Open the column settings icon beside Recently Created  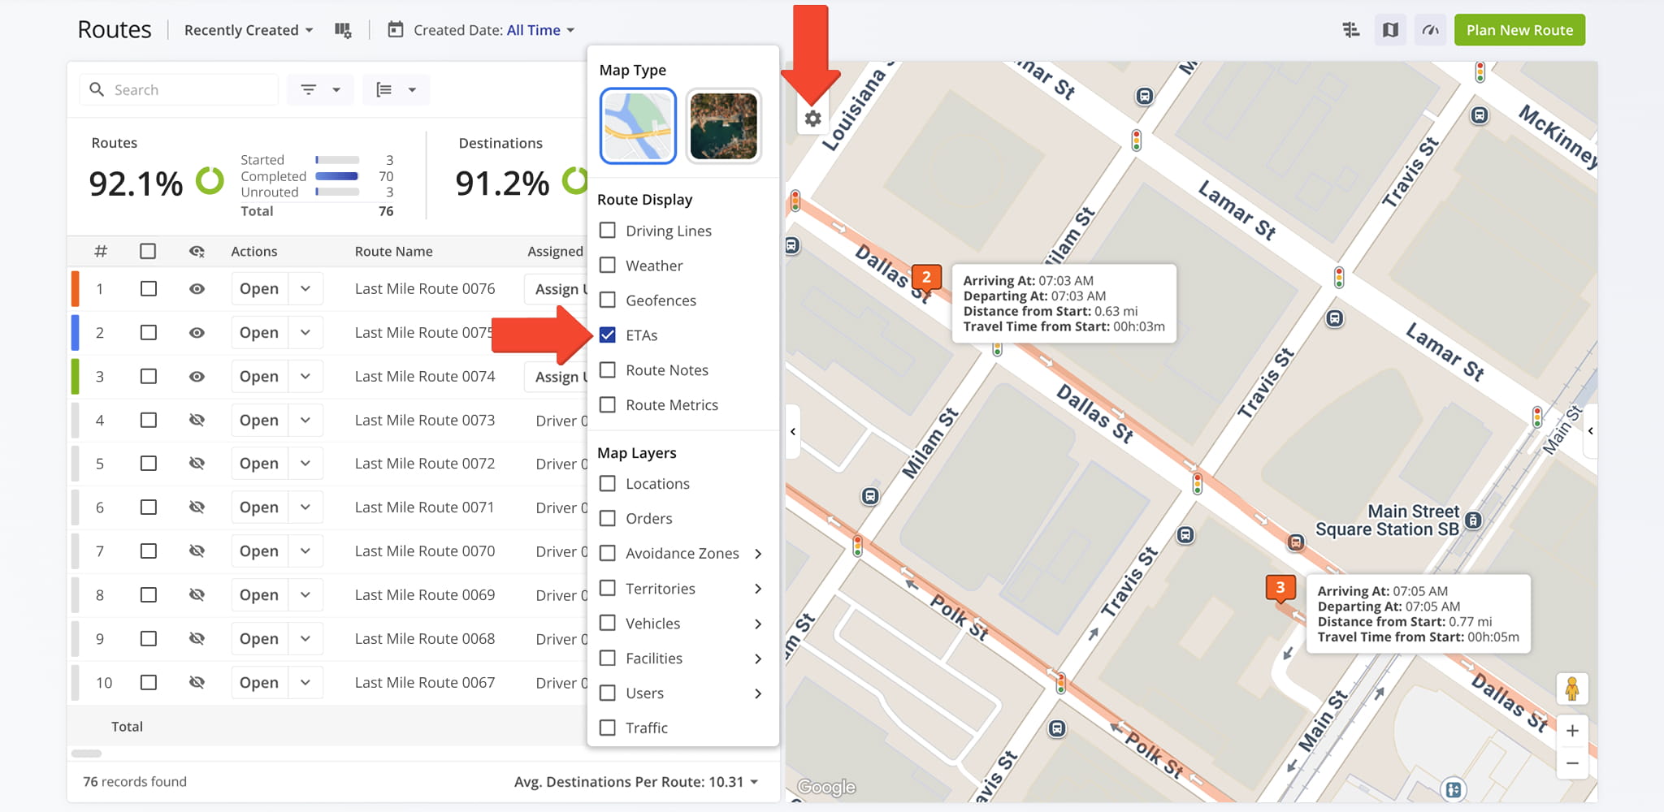[x=343, y=30]
